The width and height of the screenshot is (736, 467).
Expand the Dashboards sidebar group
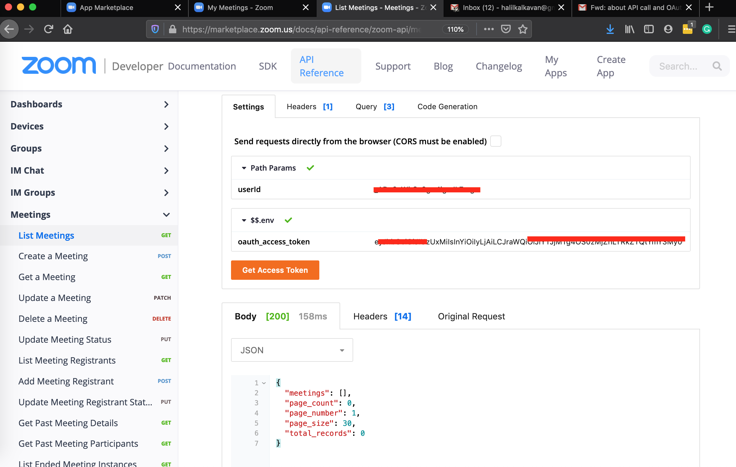pyautogui.click(x=166, y=105)
